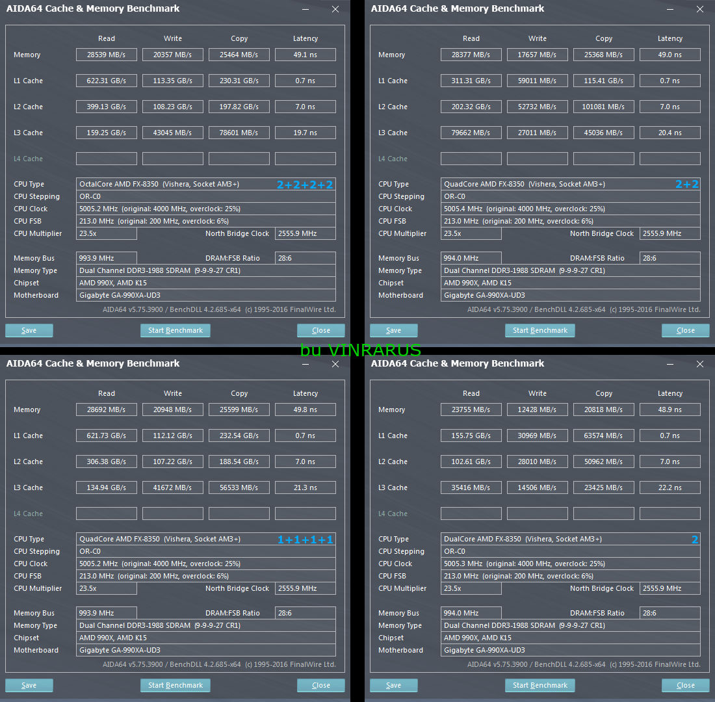Select L3 latency value 21.3 ns
This screenshot has width=715, height=702.
[305, 487]
